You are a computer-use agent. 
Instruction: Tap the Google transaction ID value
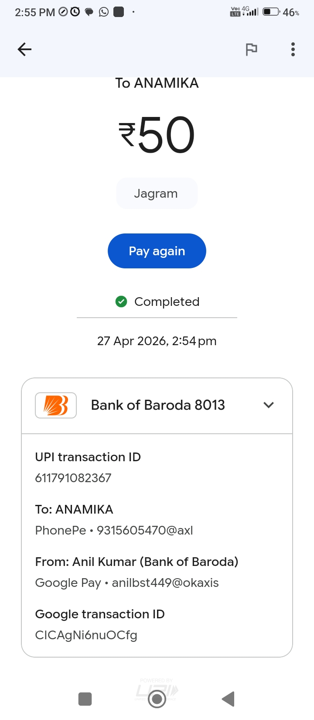click(x=86, y=635)
